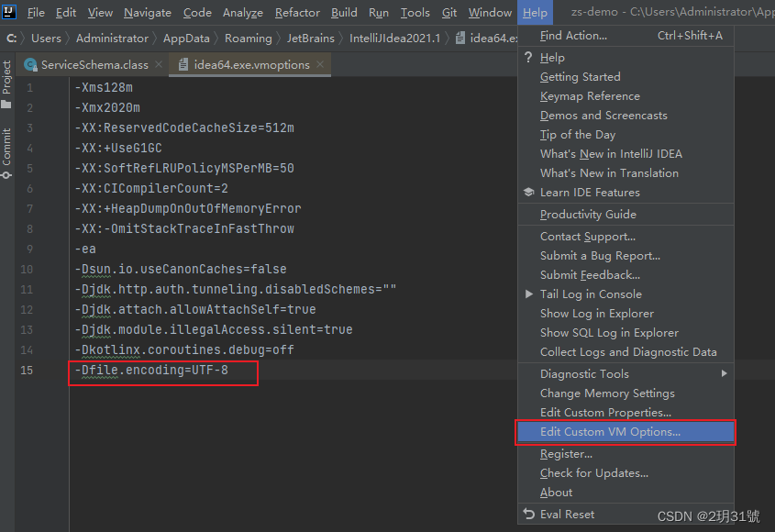Choose Edit Custom Properties
Screen dimensions: 775x532
[x=626, y=413]
